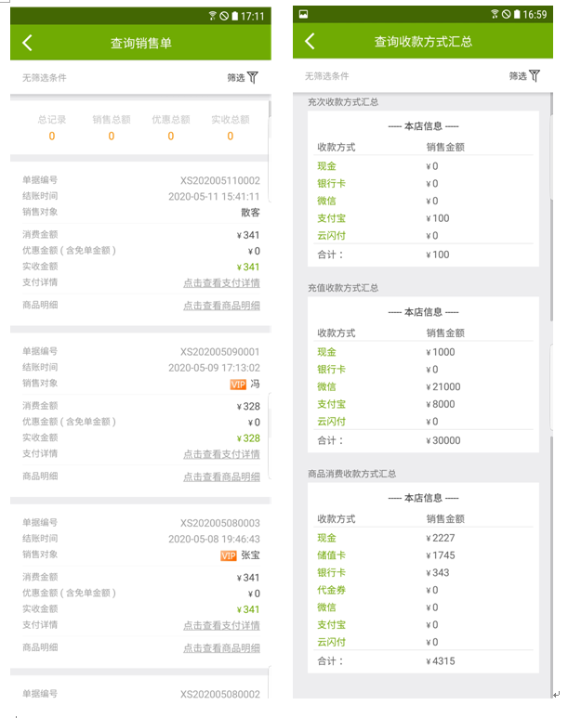The height and width of the screenshot is (718, 568).
Task: Select order number XS202005080003
Action: (x=220, y=523)
